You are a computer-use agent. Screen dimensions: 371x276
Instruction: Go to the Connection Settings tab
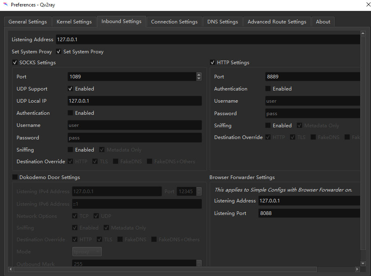tap(174, 22)
